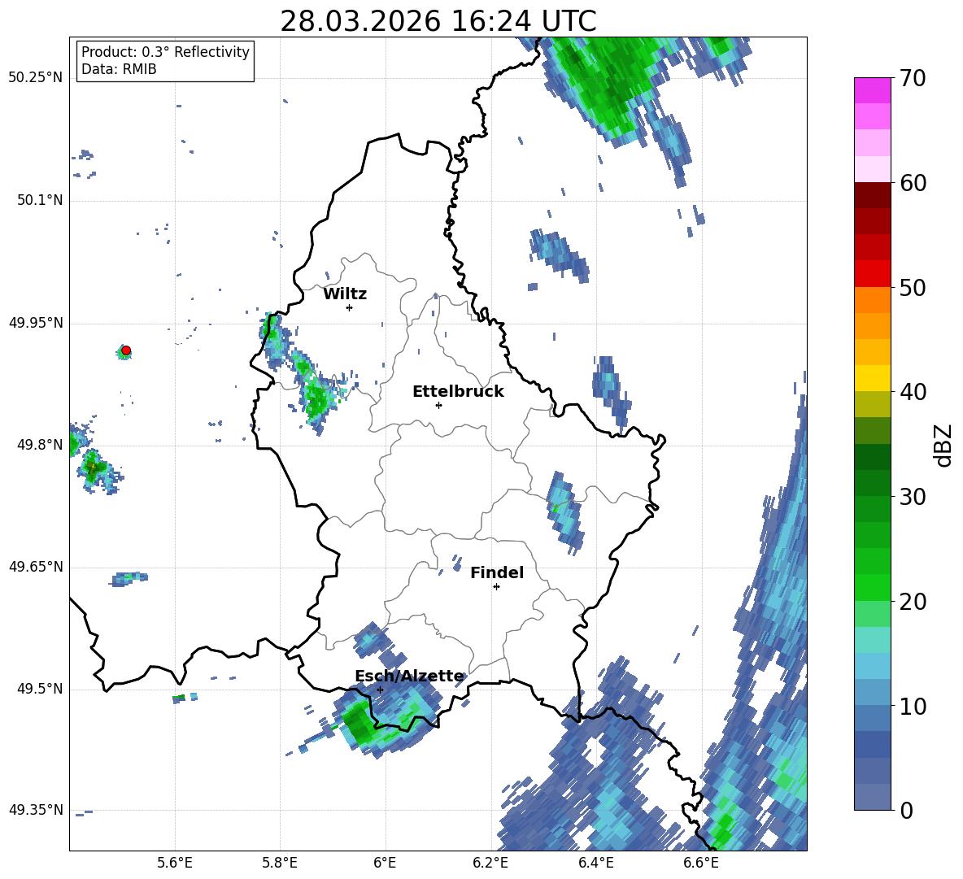Click the colorbar 60 tick label
Screen dimensions: 963x879
point(913,183)
